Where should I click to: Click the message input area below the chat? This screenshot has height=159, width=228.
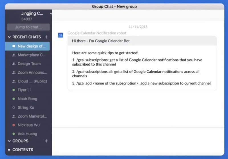point(138,141)
